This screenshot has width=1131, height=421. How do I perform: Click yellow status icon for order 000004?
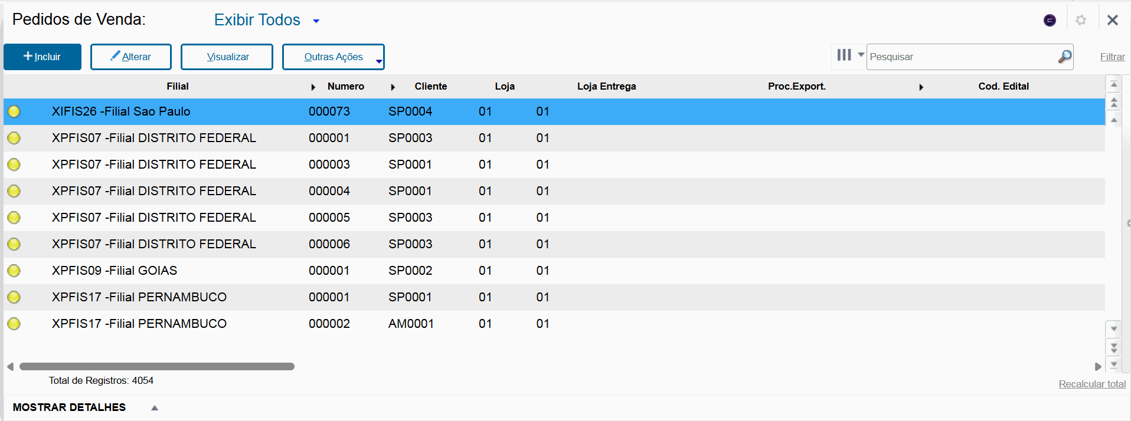14,191
